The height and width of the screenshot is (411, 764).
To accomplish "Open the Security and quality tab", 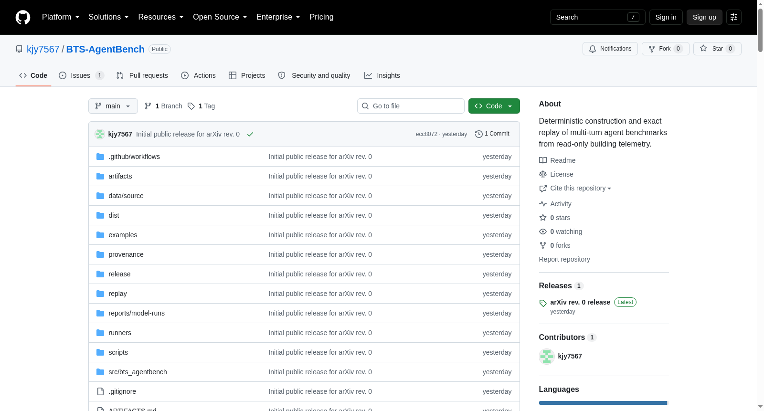I will 314,75.
